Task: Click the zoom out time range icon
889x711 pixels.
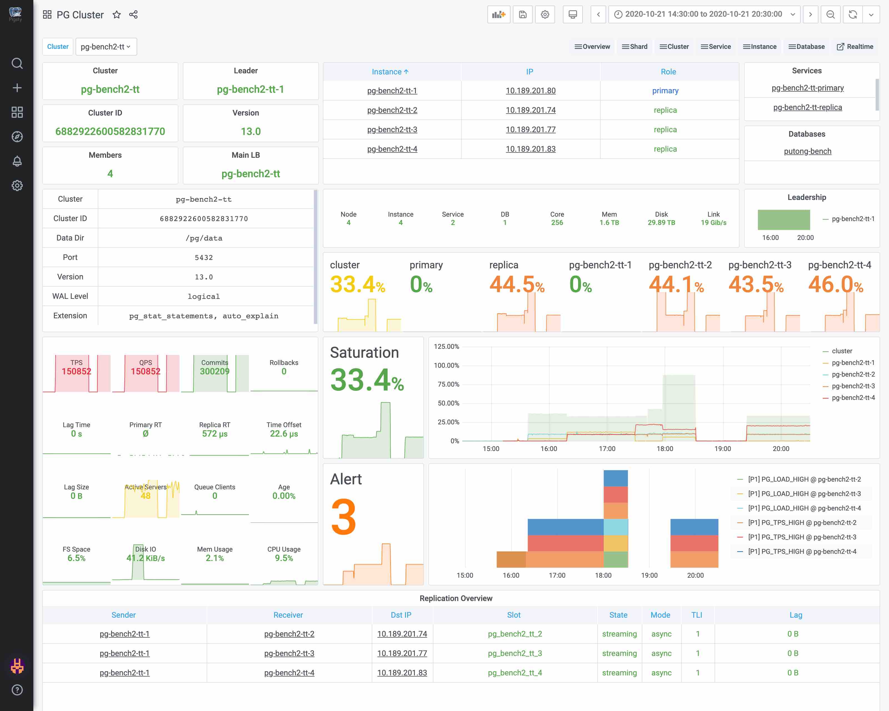Action: click(830, 15)
